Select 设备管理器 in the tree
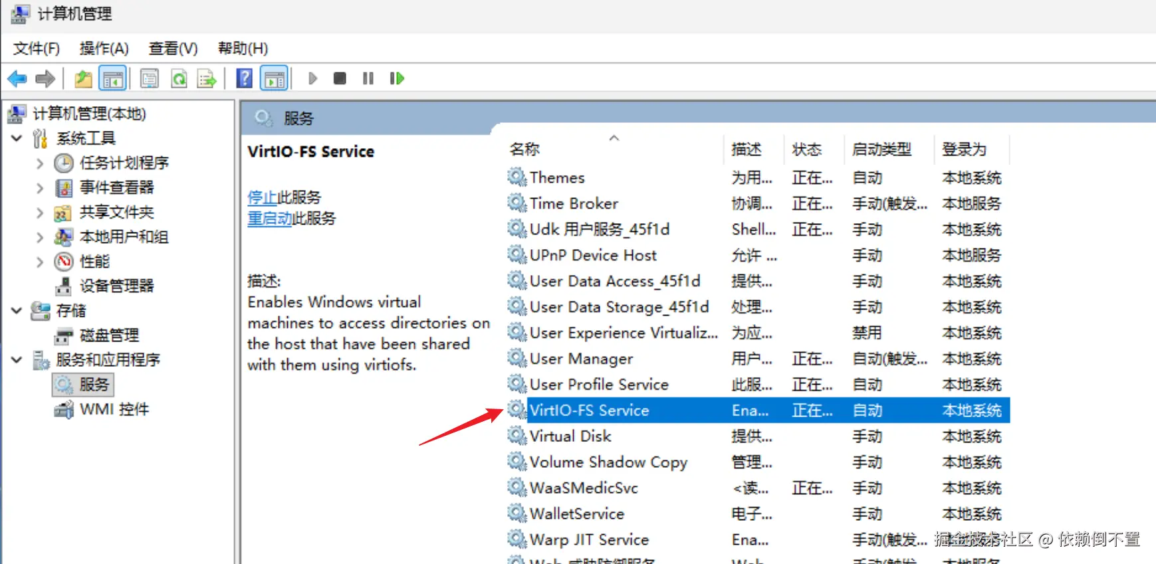 [116, 286]
